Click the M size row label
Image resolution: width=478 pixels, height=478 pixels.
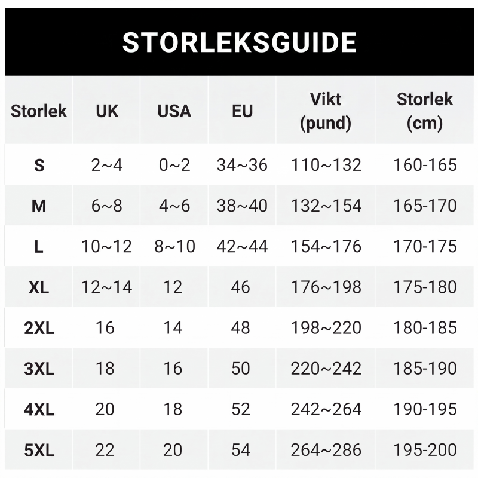coord(39,206)
